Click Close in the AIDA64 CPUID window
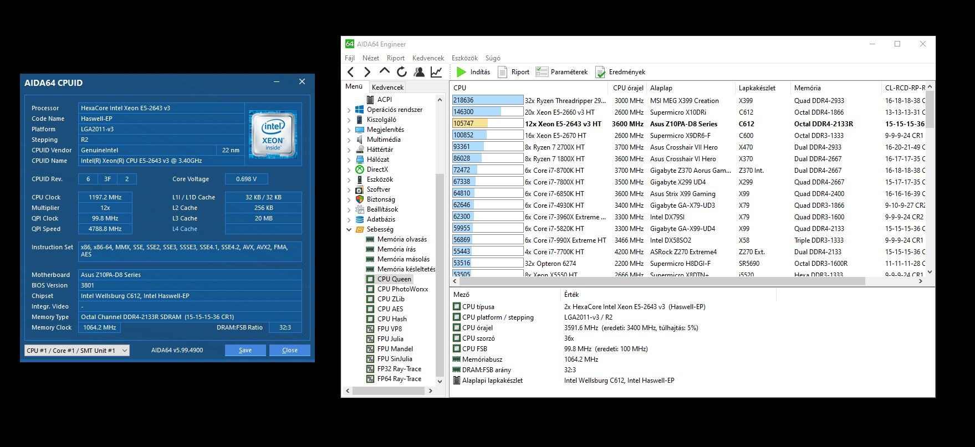 pos(289,350)
